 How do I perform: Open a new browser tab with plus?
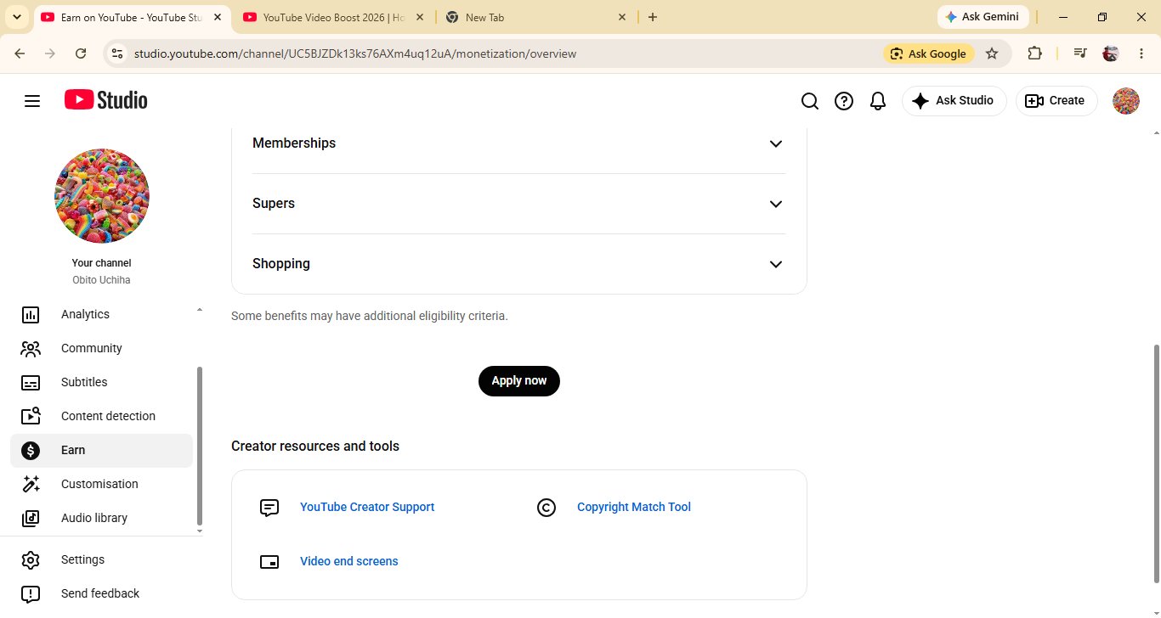pos(653,17)
